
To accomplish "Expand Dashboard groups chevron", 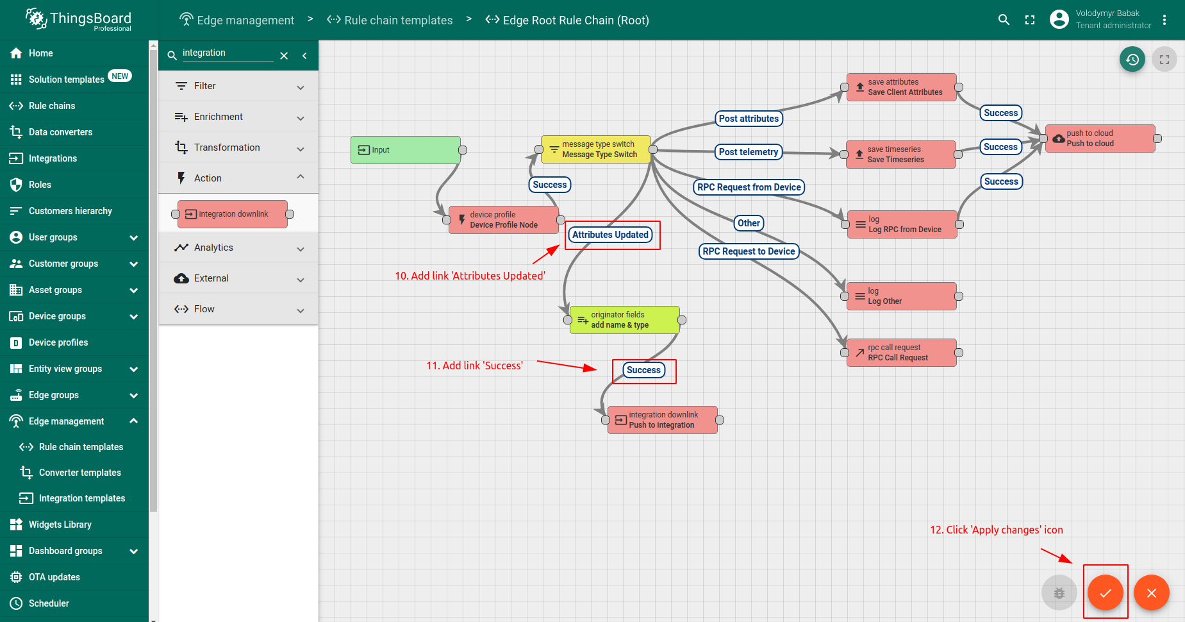I will [134, 551].
